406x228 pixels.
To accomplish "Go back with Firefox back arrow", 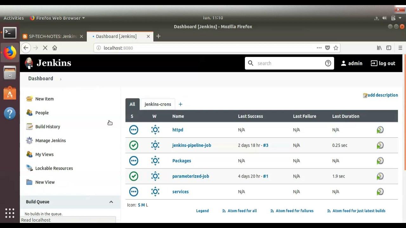I will pos(26,48).
